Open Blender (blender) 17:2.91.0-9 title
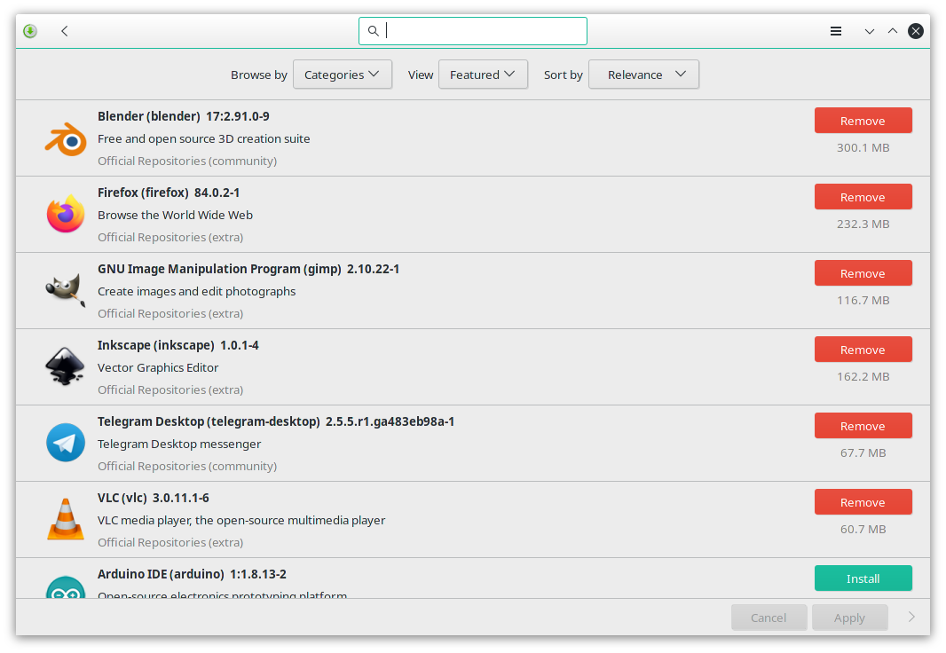Screen dimensions: 946x653 [x=184, y=116]
